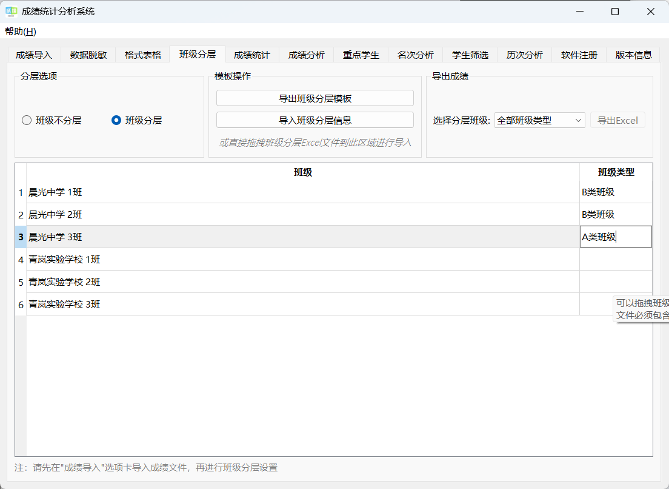Click empty class type cell for 青岚实验学校 2班
The height and width of the screenshot is (489, 669).
tap(616, 282)
